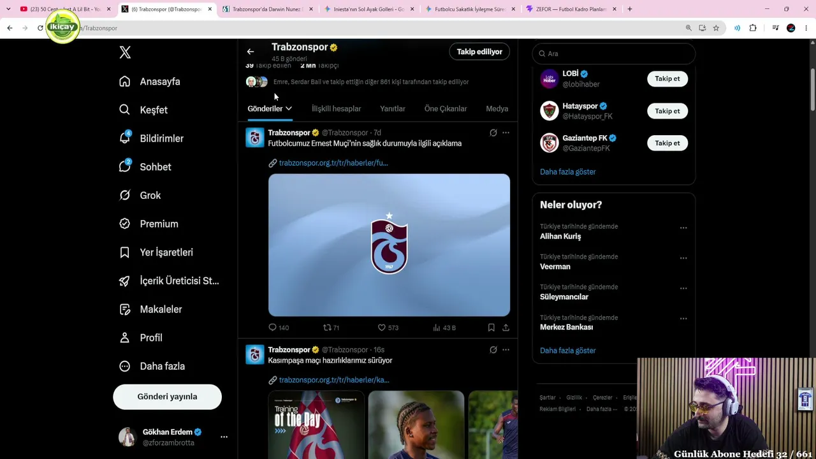The width and height of the screenshot is (816, 459).
Task: Switch to Medya tab
Action: (497, 108)
